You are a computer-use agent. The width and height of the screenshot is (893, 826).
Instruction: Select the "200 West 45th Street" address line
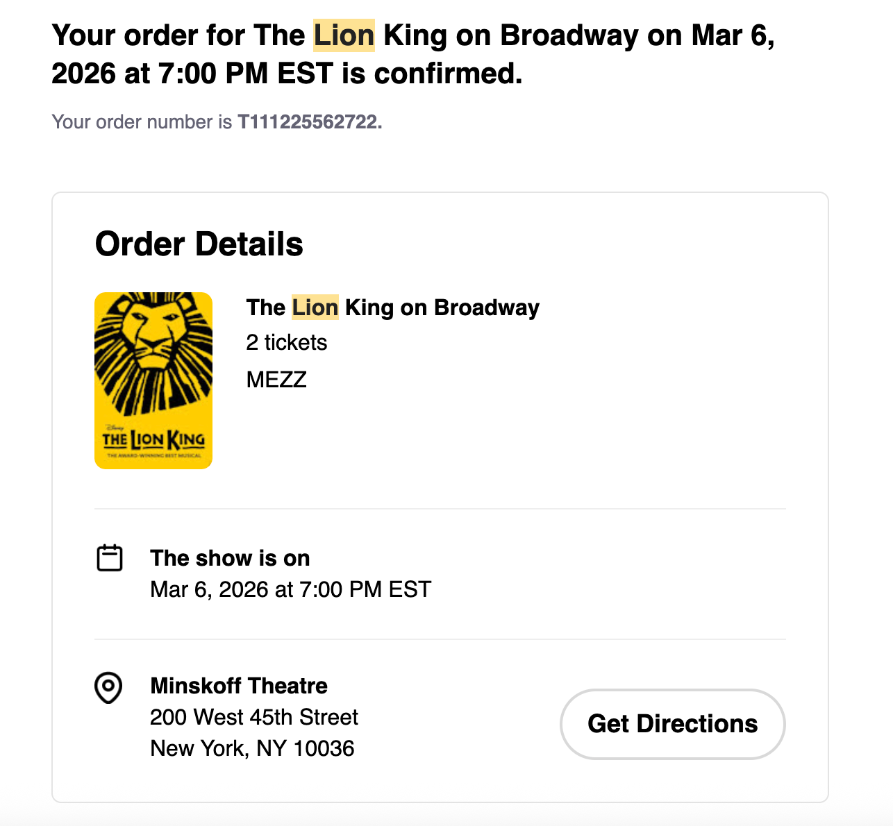click(x=253, y=717)
